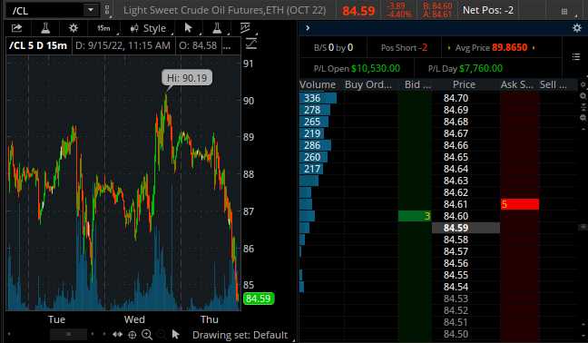Click the chart horizontal scrollbar thumb

click(x=69, y=334)
